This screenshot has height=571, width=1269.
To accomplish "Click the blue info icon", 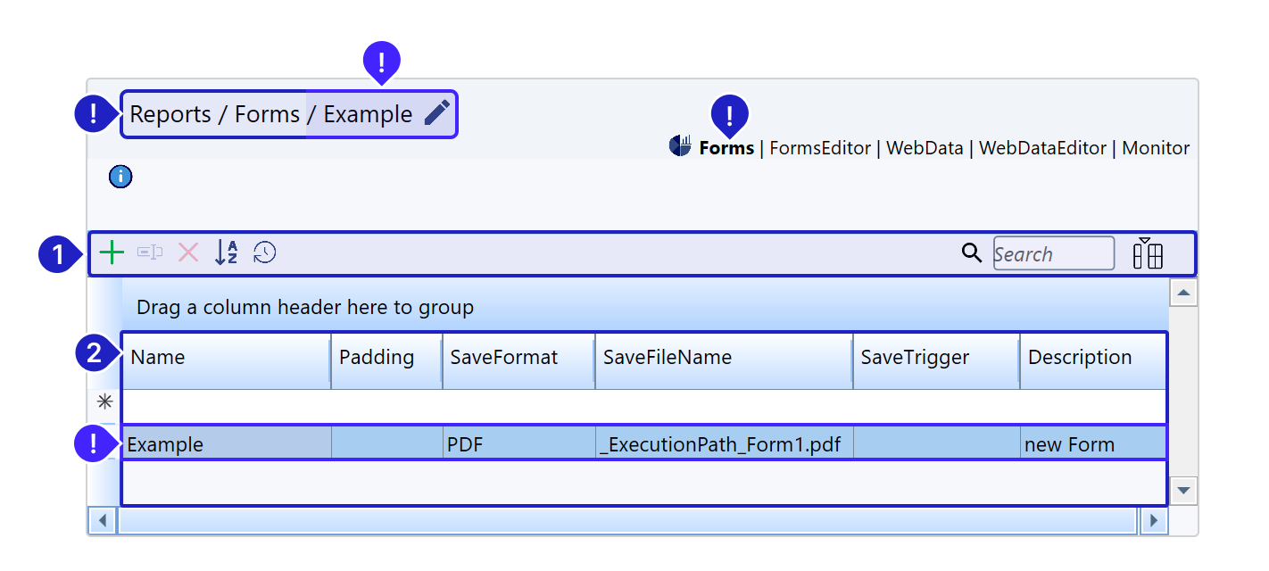I will [x=120, y=177].
